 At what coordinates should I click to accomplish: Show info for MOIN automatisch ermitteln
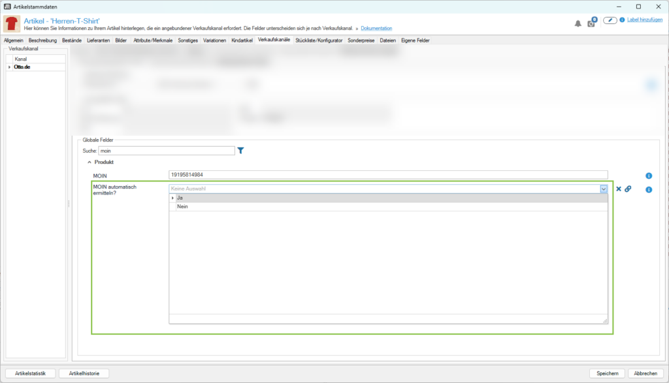649,190
